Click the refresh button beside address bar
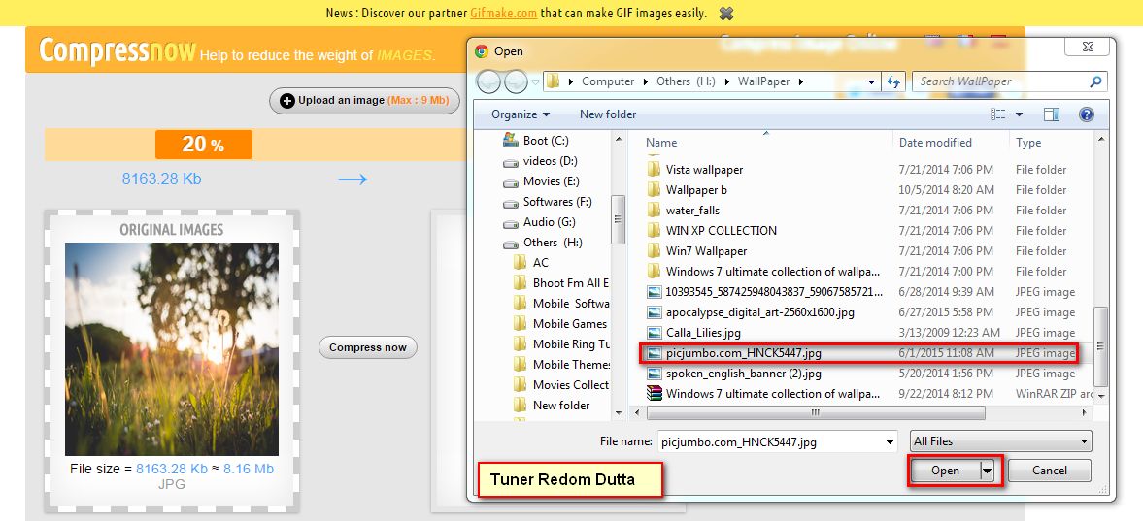1143x521 pixels. click(892, 81)
